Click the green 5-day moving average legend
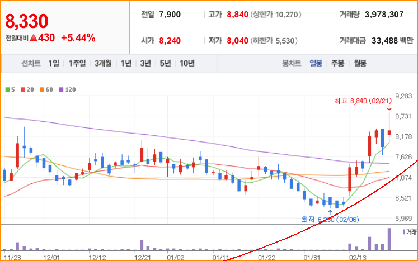 coord(10,89)
